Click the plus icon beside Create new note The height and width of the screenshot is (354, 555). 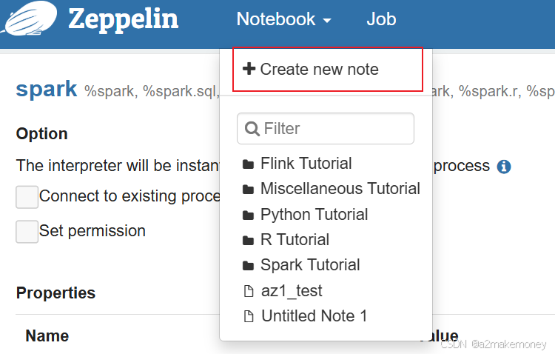[x=249, y=69]
